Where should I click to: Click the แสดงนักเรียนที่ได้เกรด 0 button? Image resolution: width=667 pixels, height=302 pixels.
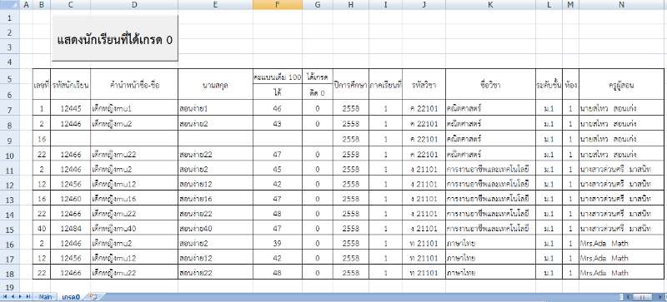click(x=115, y=38)
